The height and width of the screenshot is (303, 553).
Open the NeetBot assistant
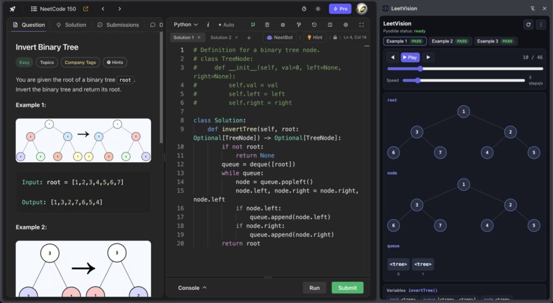tap(280, 37)
